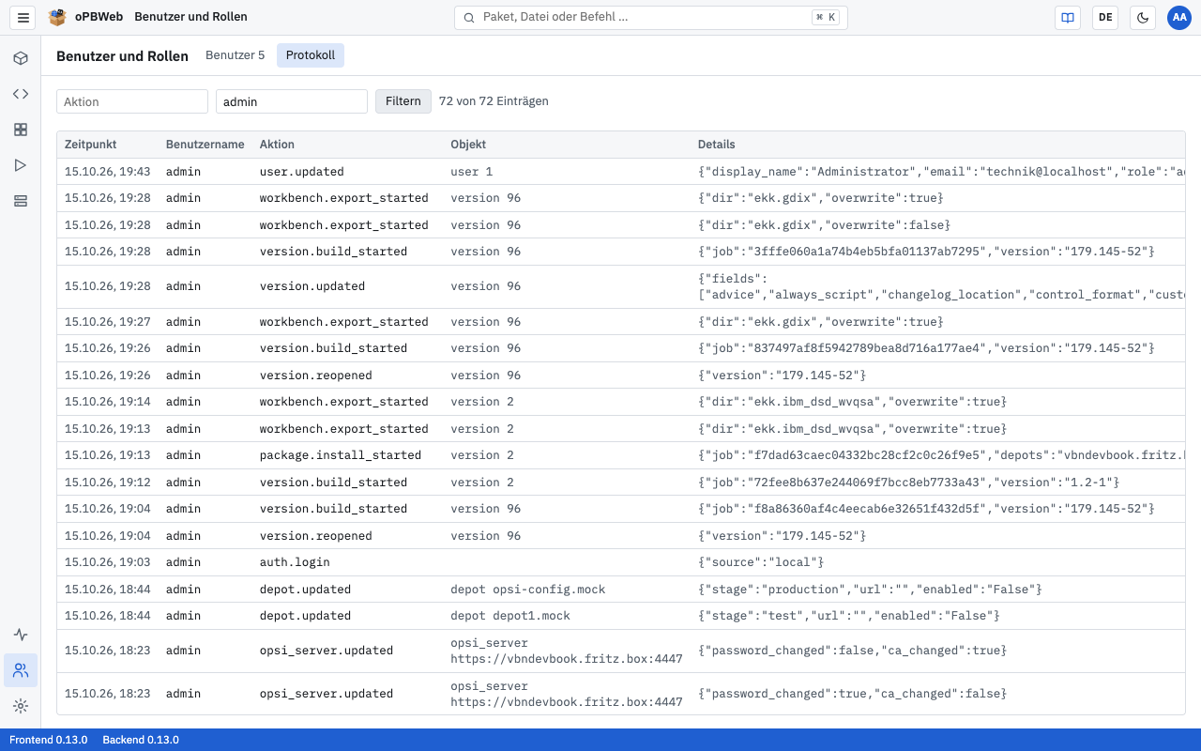Image resolution: width=1201 pixels, height=751 pixels.
Task: Switch to the Benutzer 5 tab
Action: (236, 55)
